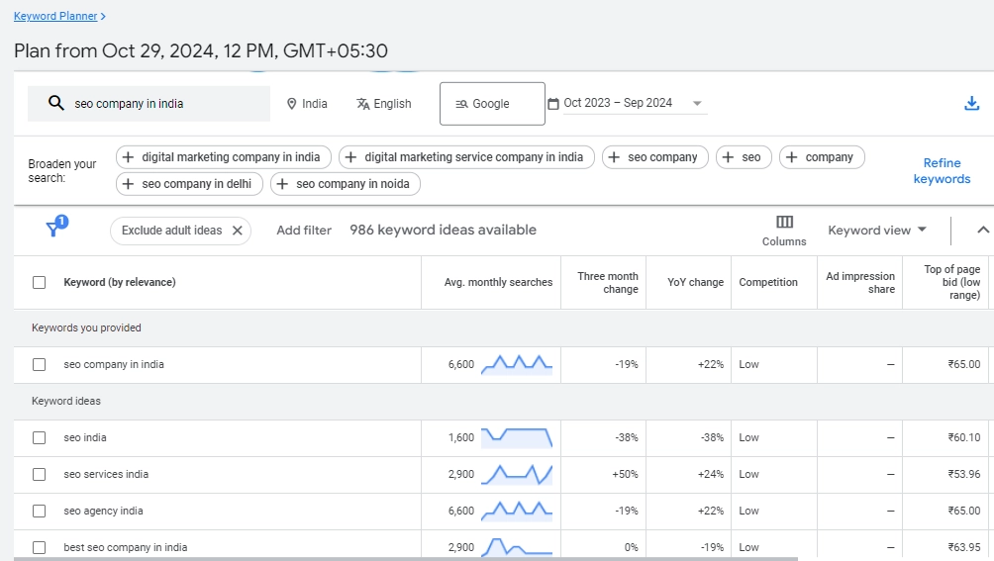Click the ₹53.96 bid value
This screenshot has width=994, height=561.
click(964, 475)
